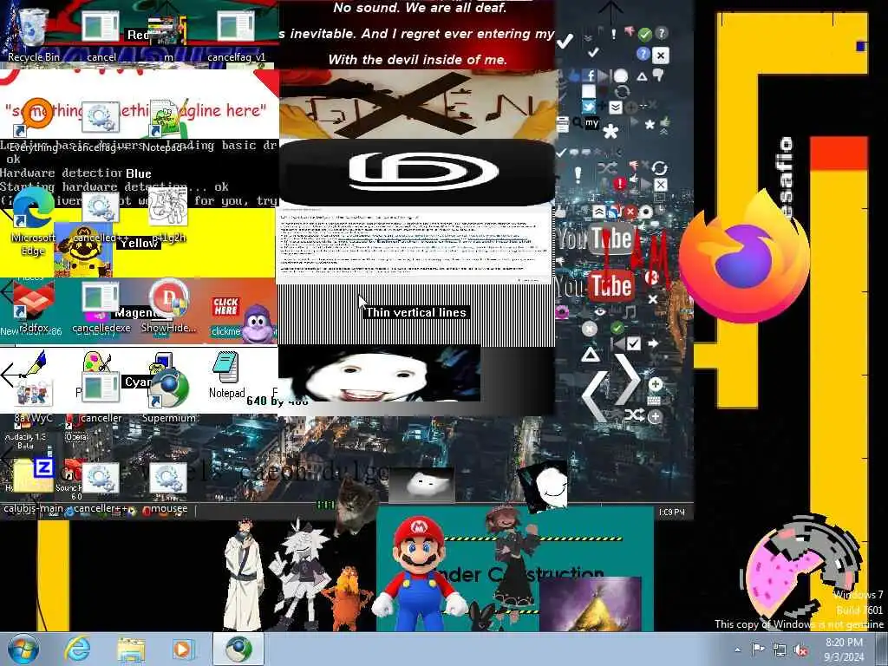Click the orange Lorax character image

click(347, 599)
